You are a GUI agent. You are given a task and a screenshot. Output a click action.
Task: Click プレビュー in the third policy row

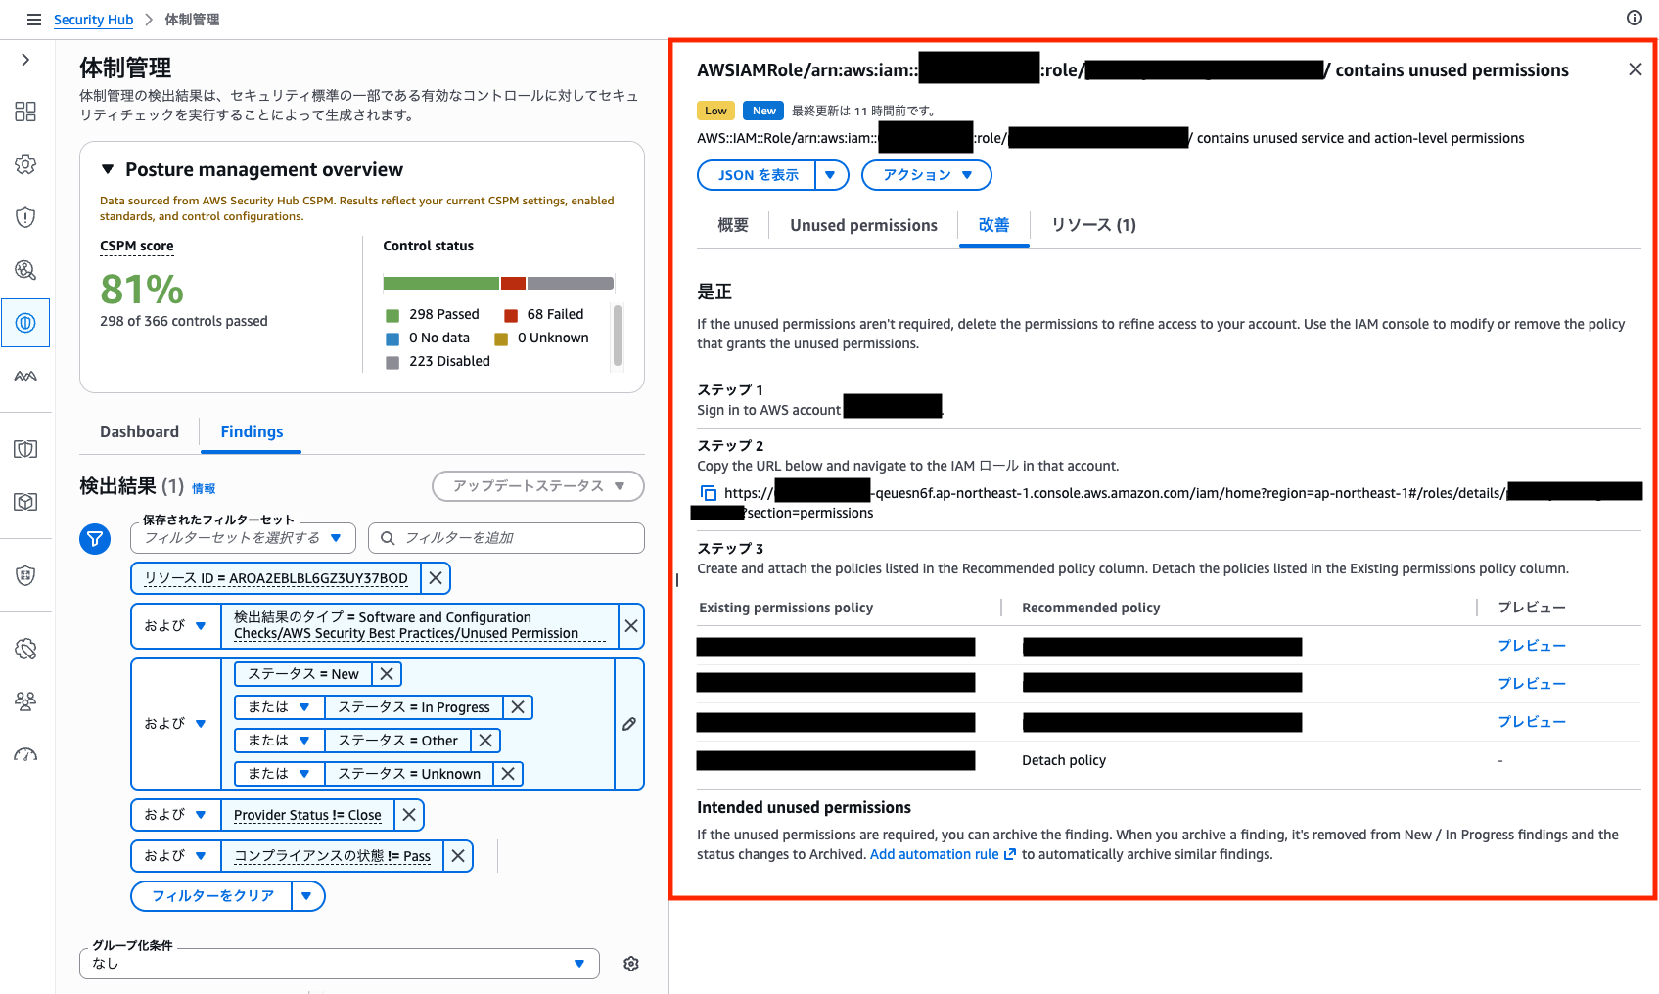(x=1532, y=722)
